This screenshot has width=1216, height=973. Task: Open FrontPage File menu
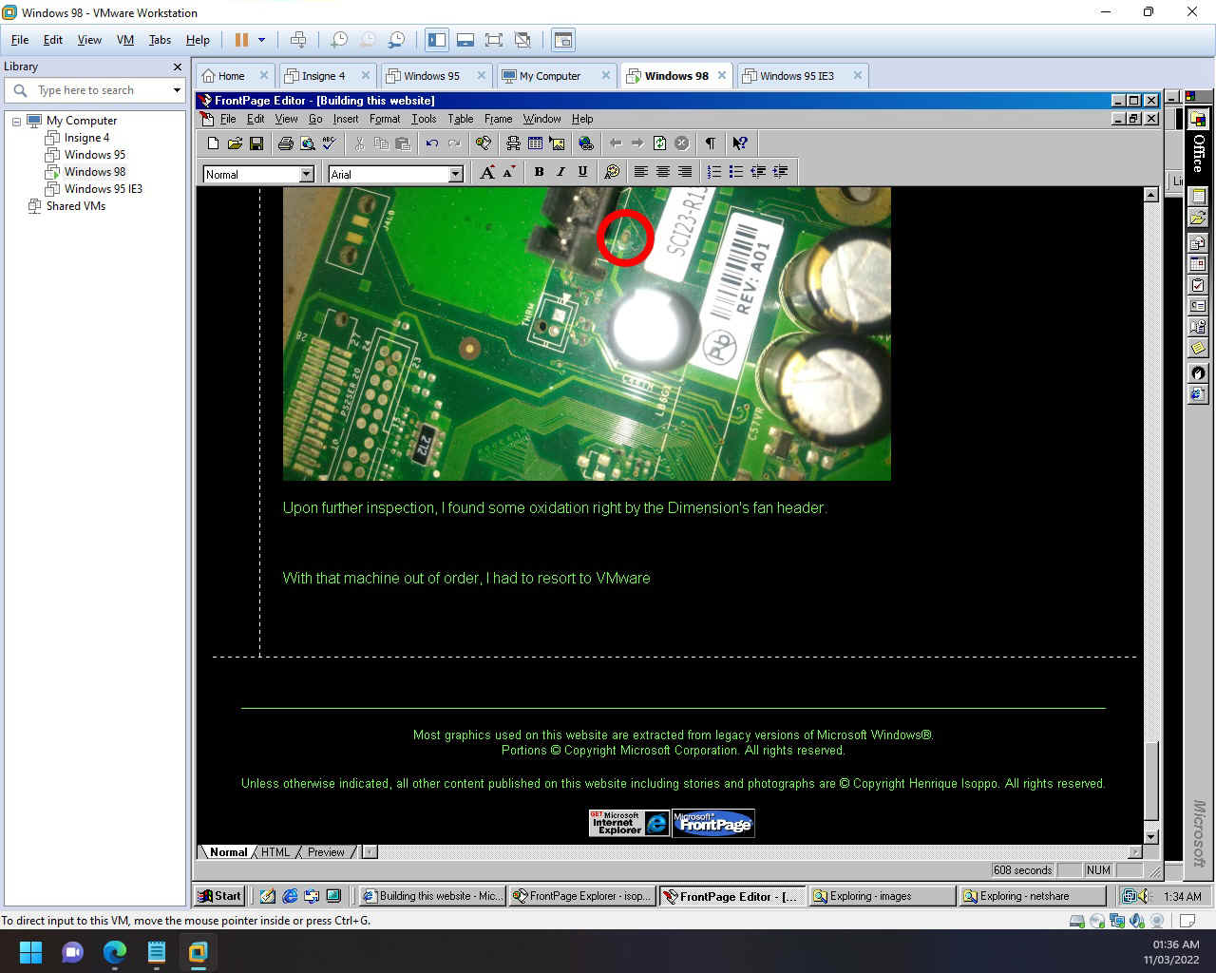click(228, 119)
